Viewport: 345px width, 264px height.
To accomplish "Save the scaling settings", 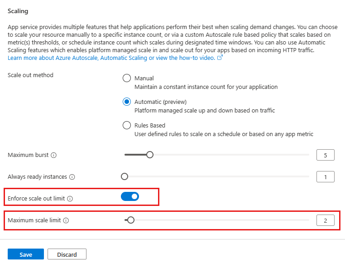I will click(x=26, y=254).
